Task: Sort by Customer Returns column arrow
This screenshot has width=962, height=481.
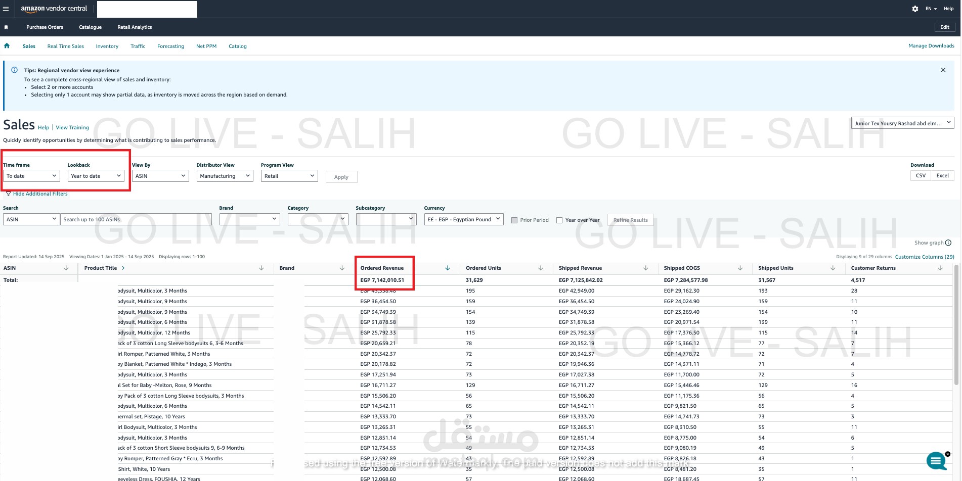Action: (x=940, y=268)
